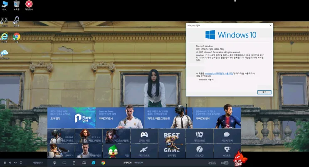Open the Neymar 피파온라인4 banner
The width and height of the screenshot is (309, 167).
coord(217,118)
